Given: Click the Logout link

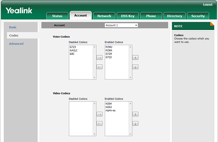Looking at the screenshot, I should [x=207, y=4].
